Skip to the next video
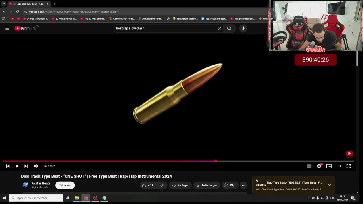This screenshot has width=363, height=204. [x=26, y=166]
